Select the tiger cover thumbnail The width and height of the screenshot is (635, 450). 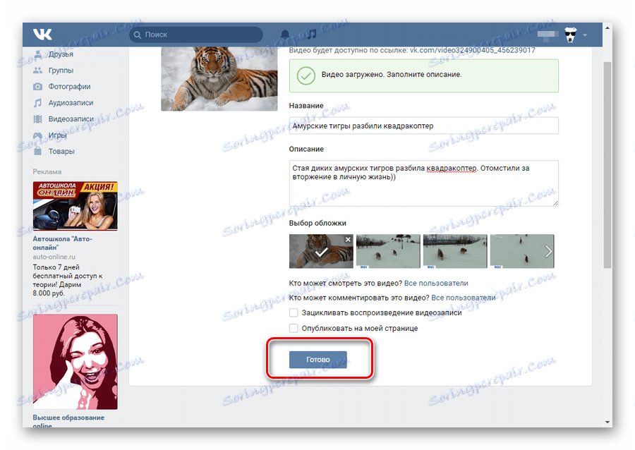[x=321, y=251]
